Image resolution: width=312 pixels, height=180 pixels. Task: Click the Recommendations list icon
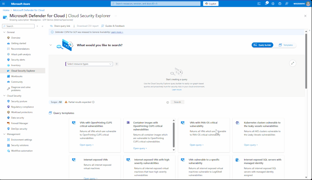click(x=8, y=49)
